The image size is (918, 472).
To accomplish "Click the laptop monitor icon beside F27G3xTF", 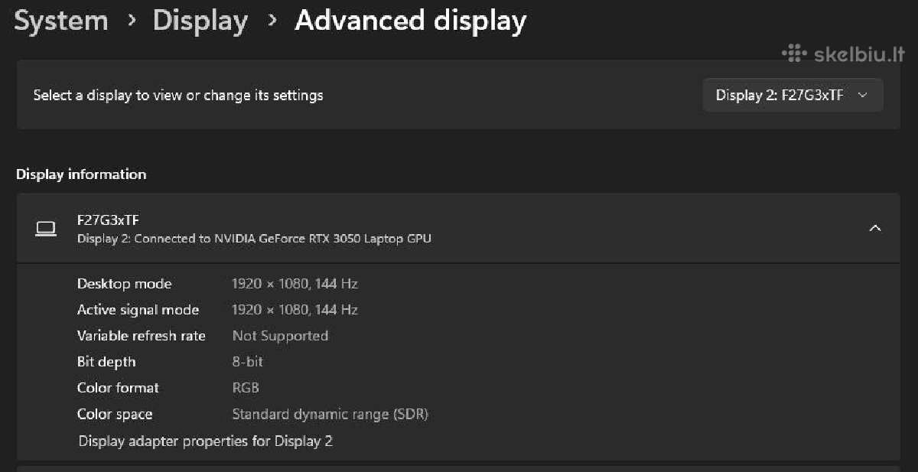I will [x=46, y=229].
